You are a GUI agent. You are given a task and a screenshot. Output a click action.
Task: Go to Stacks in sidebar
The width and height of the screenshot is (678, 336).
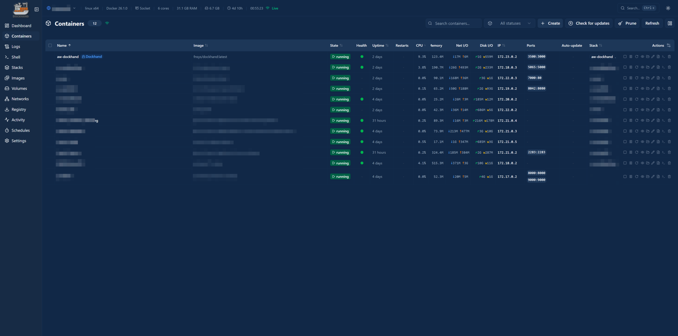click(x=17, y=67)
